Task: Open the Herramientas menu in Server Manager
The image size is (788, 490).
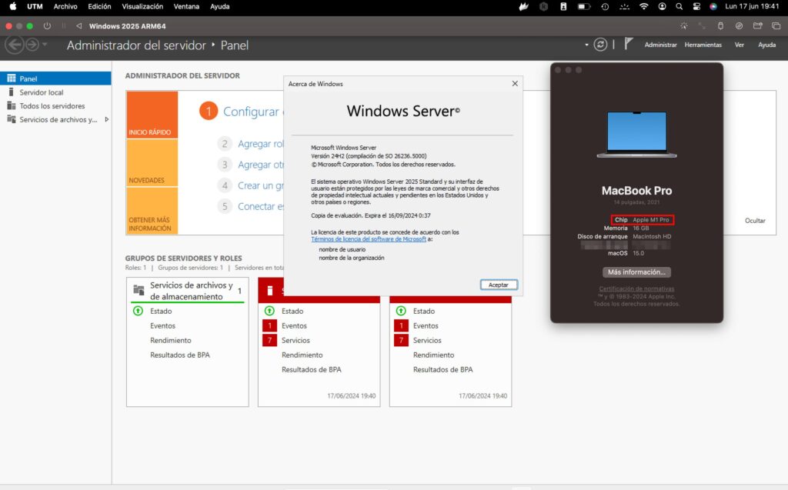Action: coord(703,45)
